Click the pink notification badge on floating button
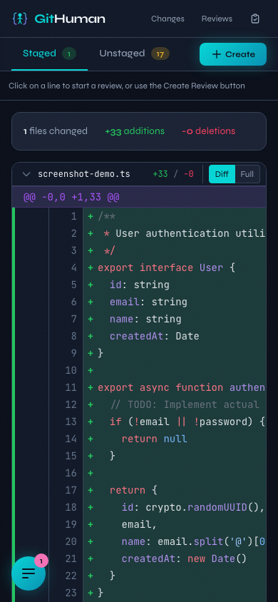This screenshot has width=278, height=602. point(41,561)
